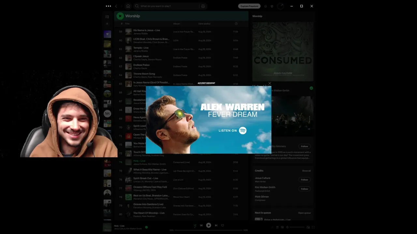The image size is (417, 234).
Task: Toggle repeat in player bar
Action: tap(223, 226)
